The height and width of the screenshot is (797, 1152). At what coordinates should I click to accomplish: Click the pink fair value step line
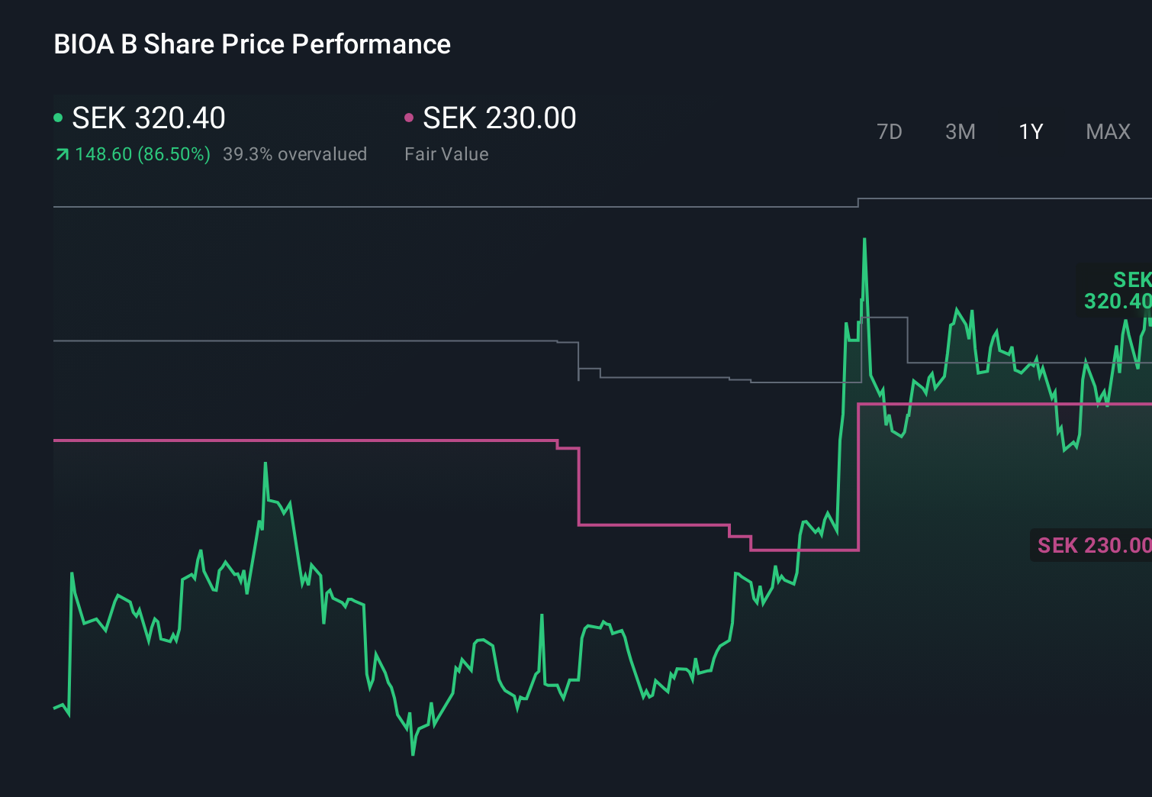(305, 440)
